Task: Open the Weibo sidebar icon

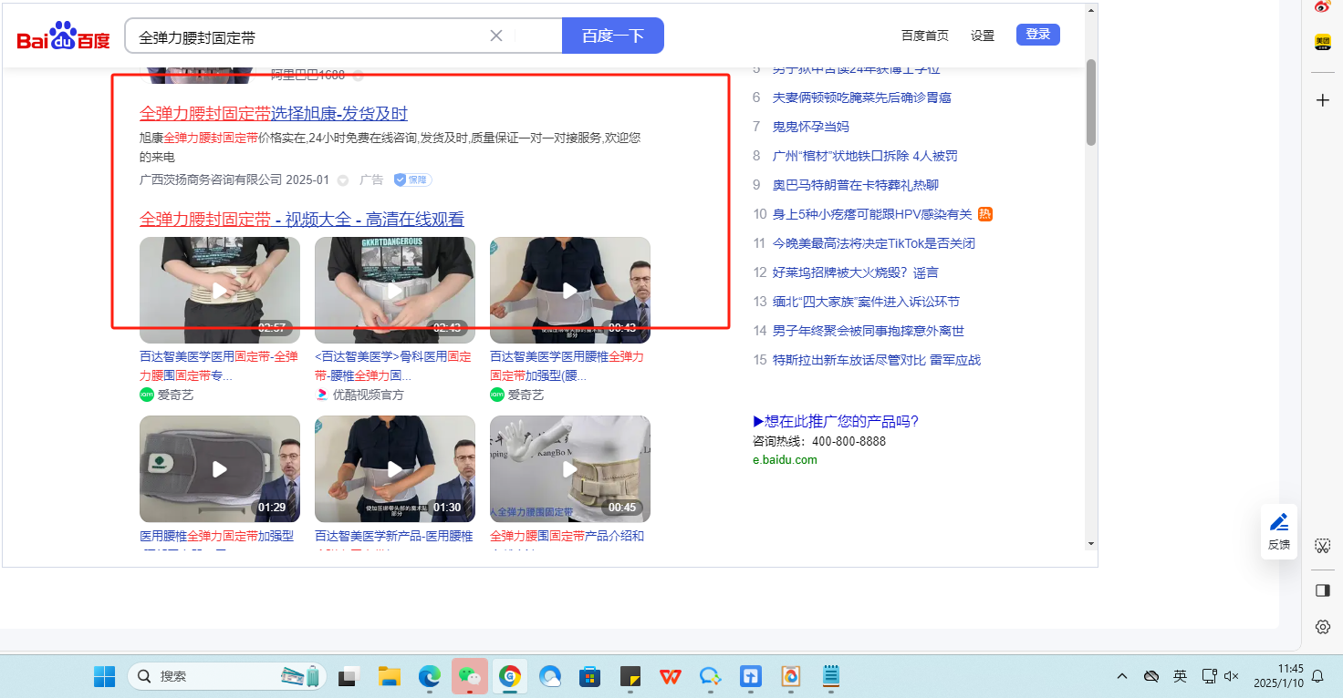Action: coord(1322,6)
